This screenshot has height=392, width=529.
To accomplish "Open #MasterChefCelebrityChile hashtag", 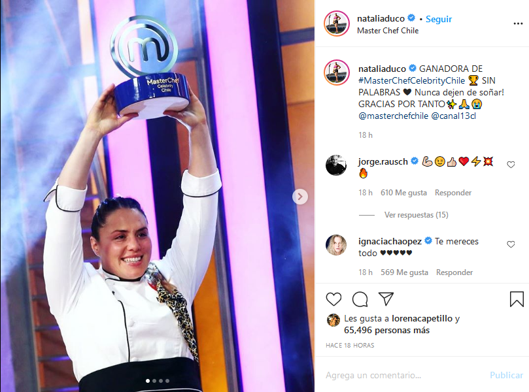I will coord(411,80).
